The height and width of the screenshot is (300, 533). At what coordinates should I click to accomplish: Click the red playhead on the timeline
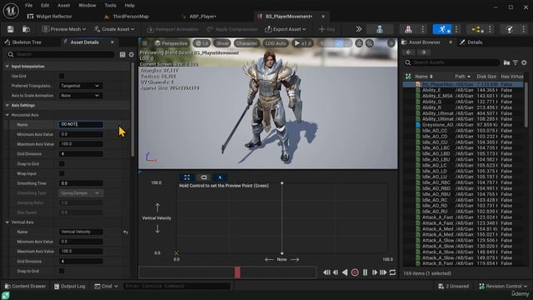[x=237, y=272]
